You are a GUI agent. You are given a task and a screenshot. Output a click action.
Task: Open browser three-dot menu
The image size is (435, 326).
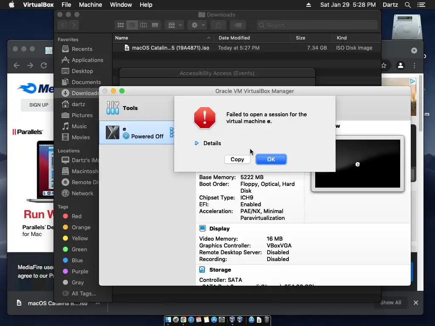tap(415, 65)
